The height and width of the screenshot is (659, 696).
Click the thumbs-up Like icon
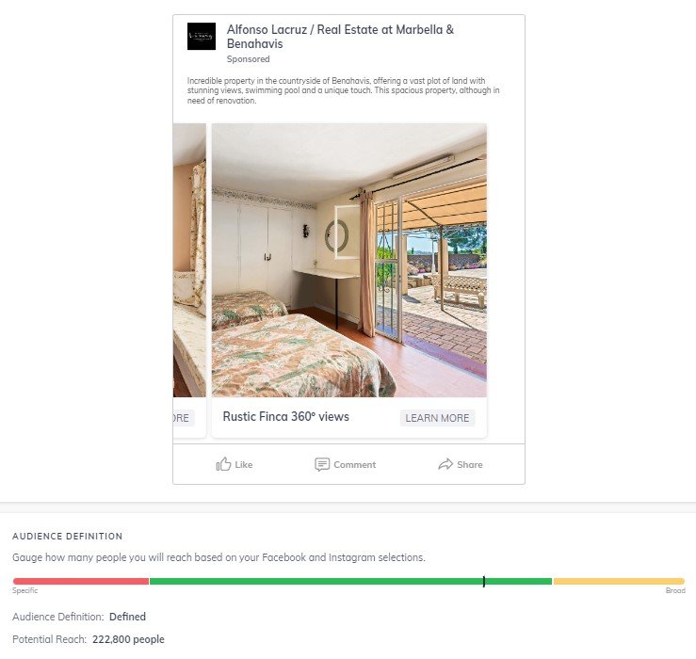pos(223,464)
